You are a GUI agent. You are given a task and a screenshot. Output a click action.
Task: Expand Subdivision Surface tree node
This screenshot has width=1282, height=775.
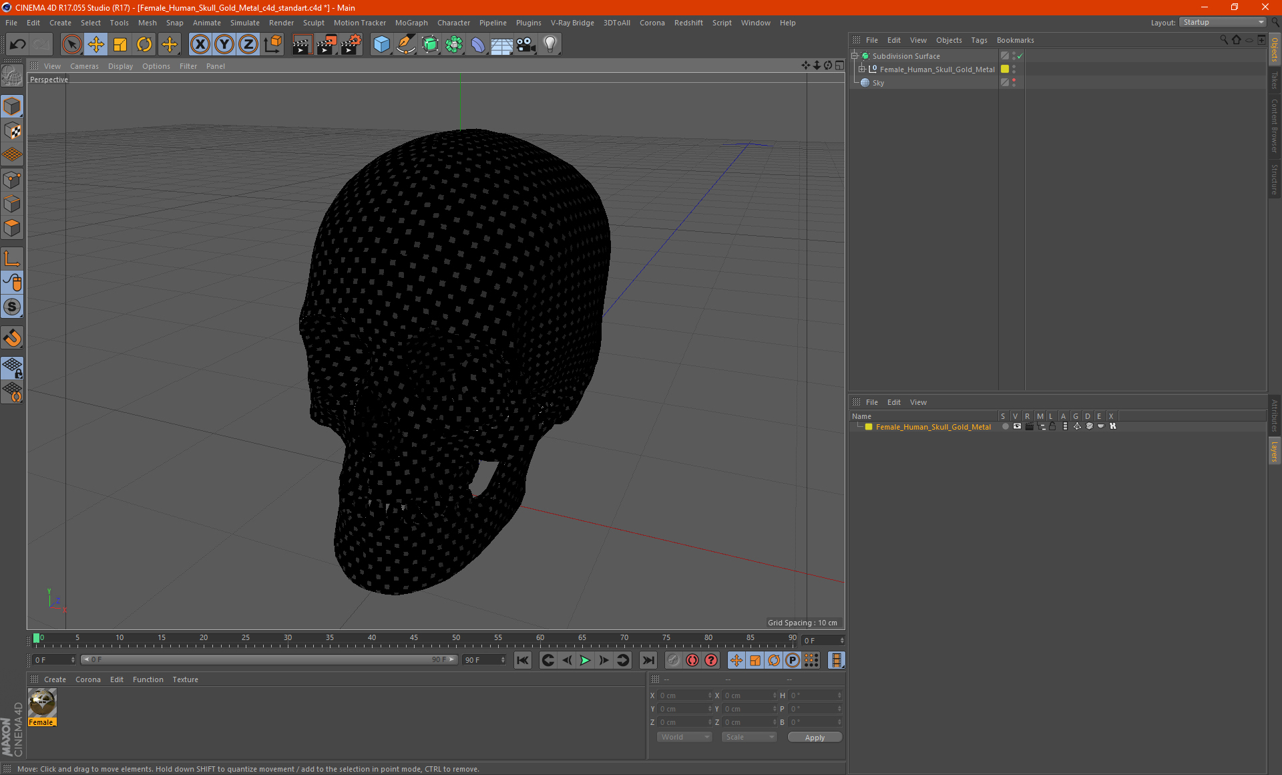[x=855, y=56]
